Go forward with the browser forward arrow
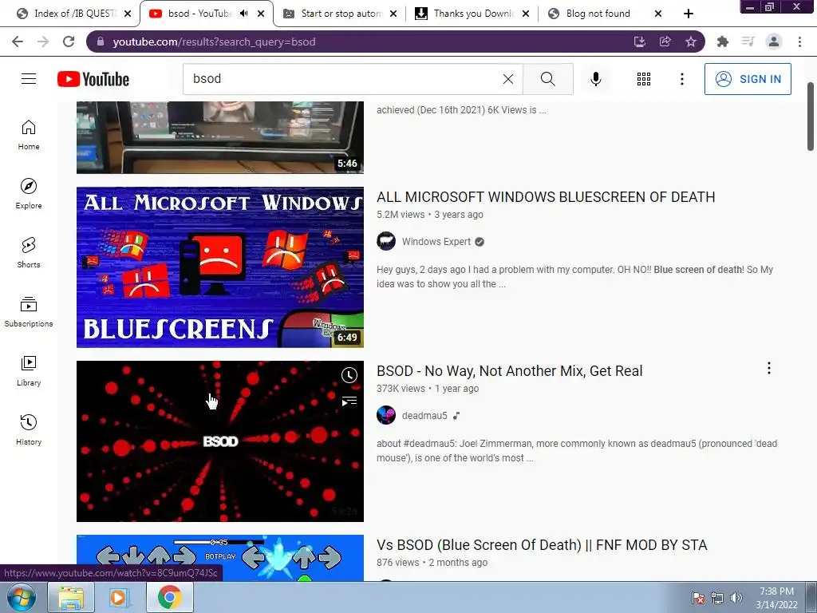Image resolution: width=817 pixels, height=613 pixels. (x=43, y=42)
